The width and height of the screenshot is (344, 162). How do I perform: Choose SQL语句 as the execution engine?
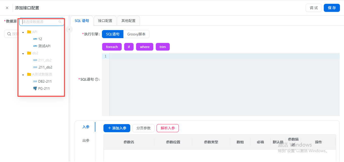[x=113, y=34]
